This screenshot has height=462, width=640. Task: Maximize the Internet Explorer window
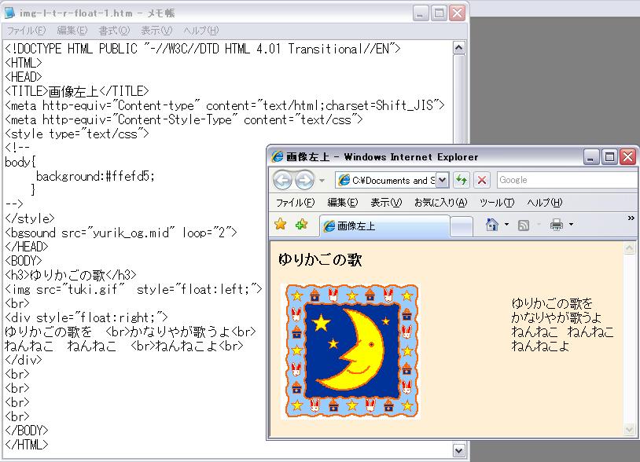click(610, 156)
